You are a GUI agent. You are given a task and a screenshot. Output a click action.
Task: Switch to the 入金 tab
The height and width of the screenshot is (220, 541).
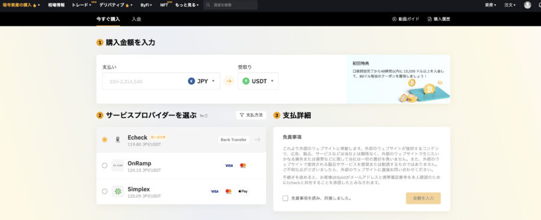click(x=136, y=19)
